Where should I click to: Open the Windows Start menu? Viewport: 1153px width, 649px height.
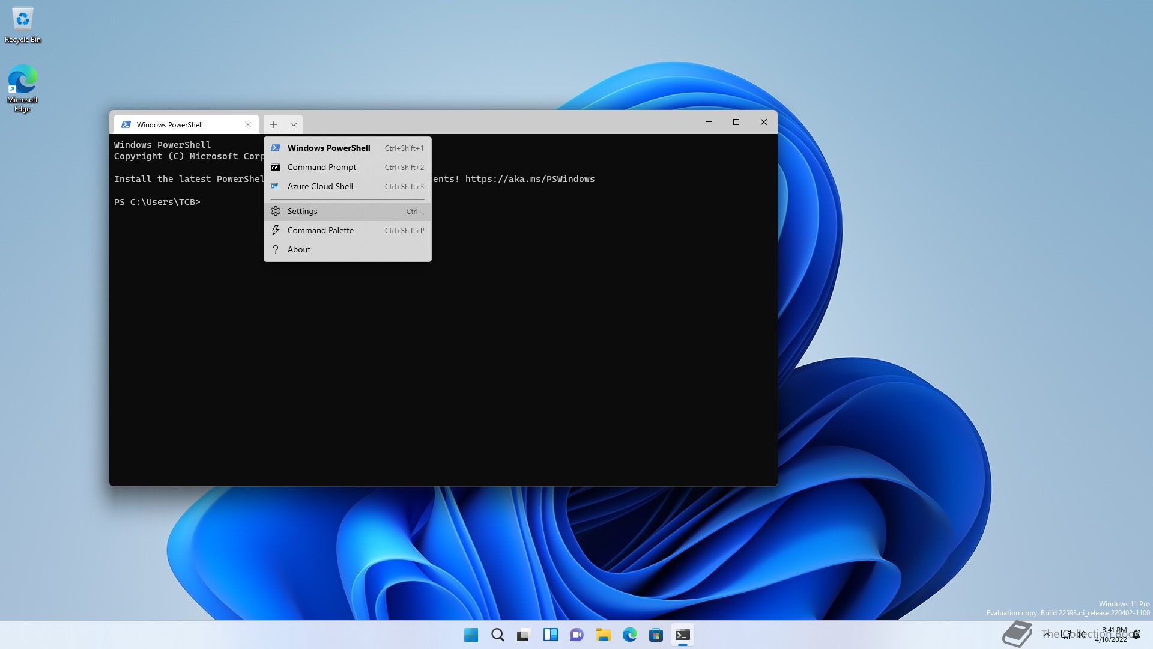click(x=471, y=635)
